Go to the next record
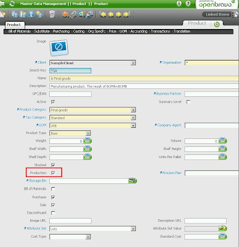This screenshot has height=247, width=239. 119,14
